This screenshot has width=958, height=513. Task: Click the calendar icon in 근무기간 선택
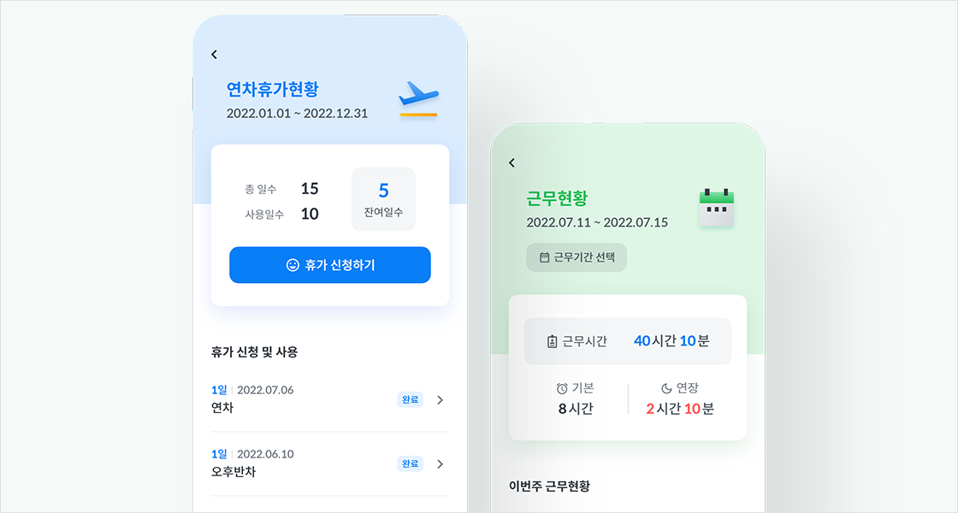544,257
